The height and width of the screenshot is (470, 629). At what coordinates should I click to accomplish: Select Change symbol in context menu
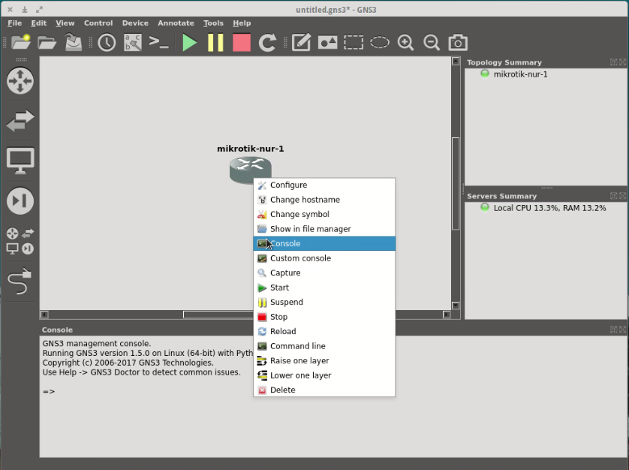point(324,214)
